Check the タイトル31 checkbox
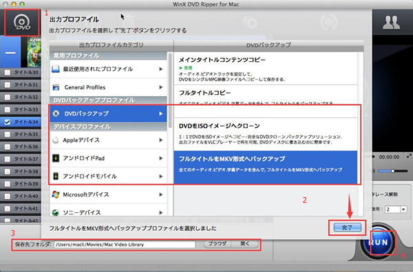Screen dimensions: 413x272 click(x=8, y=84)
